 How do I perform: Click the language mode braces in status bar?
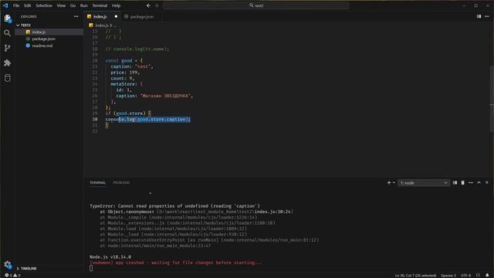click(x=478, y=275)
